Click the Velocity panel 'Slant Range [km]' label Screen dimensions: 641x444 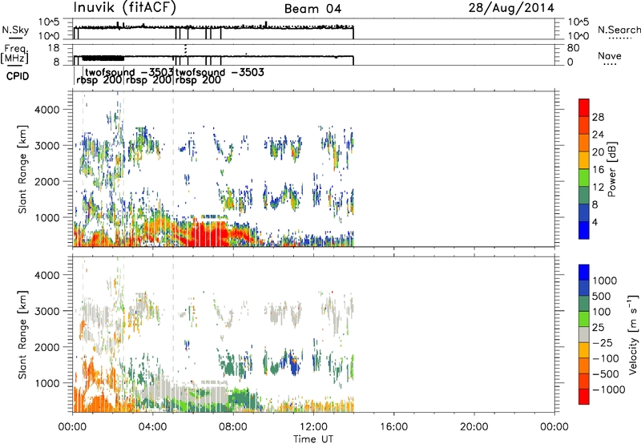click(22, 335)
